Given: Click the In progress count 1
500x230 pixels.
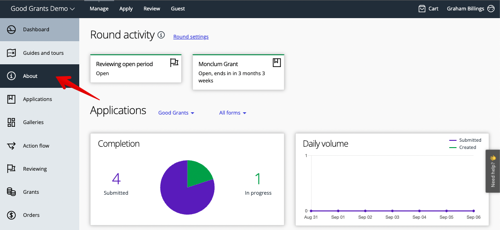Looking at the screenshot, I should tap(258, 179).
